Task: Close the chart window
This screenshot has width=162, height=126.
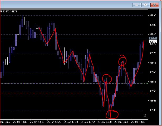Action: (154, 5)
